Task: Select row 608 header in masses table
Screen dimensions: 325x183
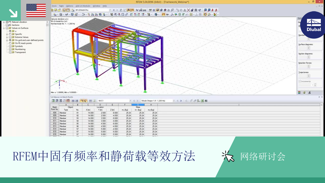Action: coord(55,113)
